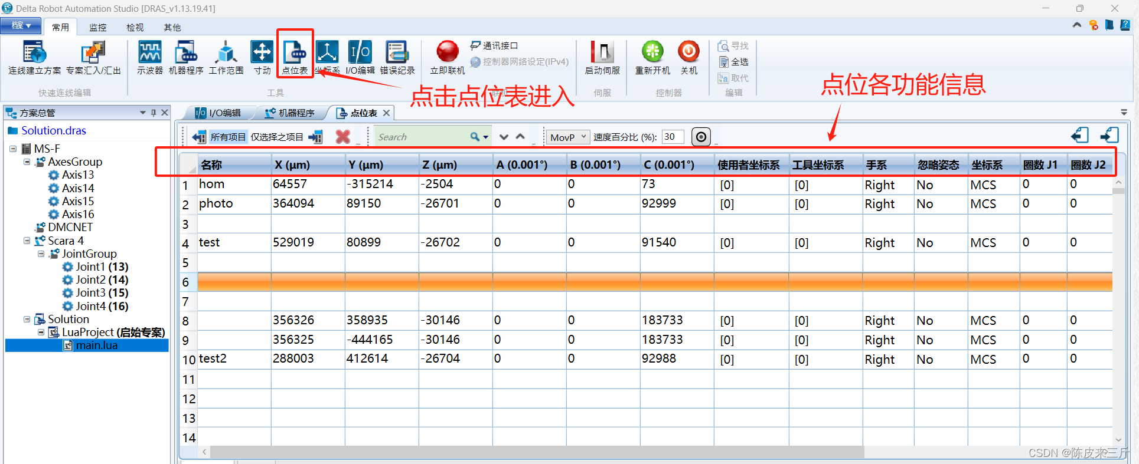The image size is (1139, 464).
Task: Open the 档案 file menu dropdown
Action: click(21, 26)
